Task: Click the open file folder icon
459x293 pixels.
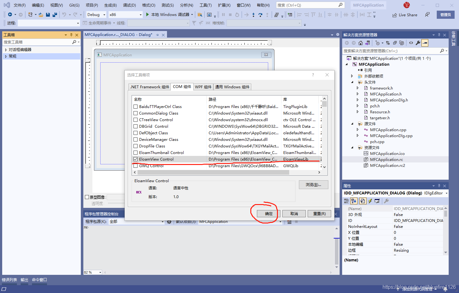Action: point(41,15)
